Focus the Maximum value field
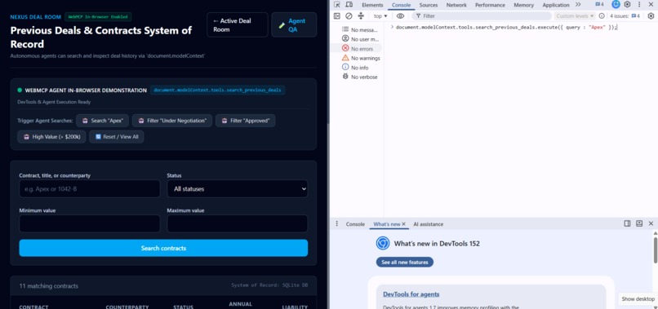 (237, 224)
